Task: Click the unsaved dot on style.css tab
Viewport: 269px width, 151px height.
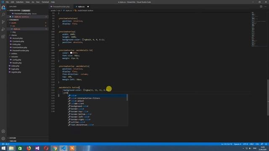Action: [88, 7]
